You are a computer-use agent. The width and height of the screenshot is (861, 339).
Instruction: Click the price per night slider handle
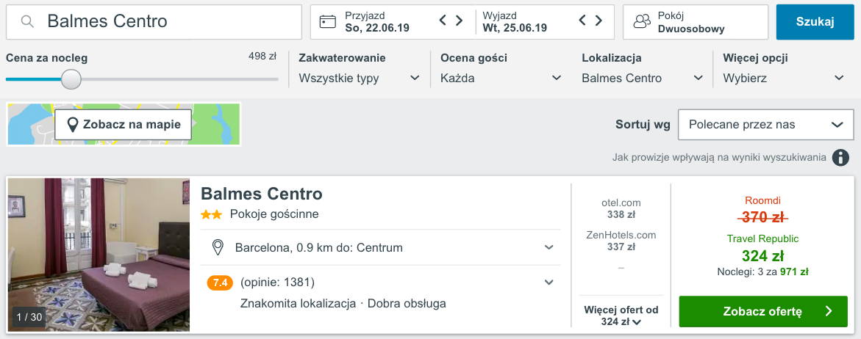71,79
